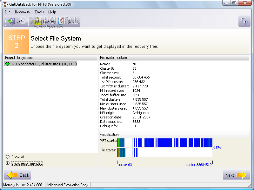Screen dimensions: 254x190
Task: Click Index buffer size value 4096
Action: 136,95
